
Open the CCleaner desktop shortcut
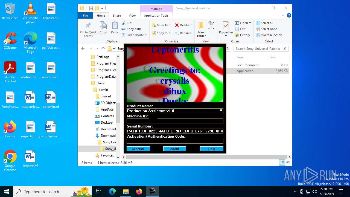click(x=10, y=41)
